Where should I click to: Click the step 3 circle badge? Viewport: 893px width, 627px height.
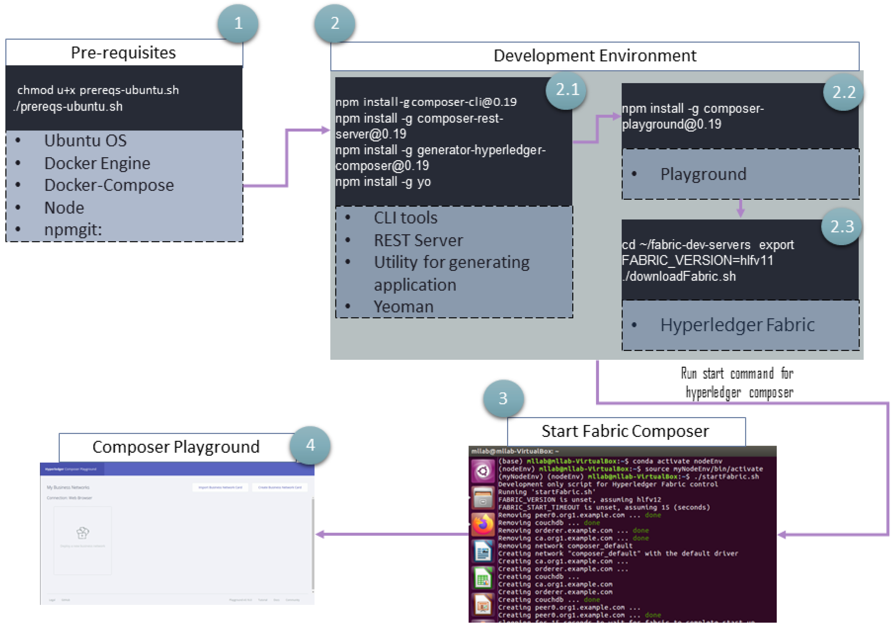click(503, 399)
